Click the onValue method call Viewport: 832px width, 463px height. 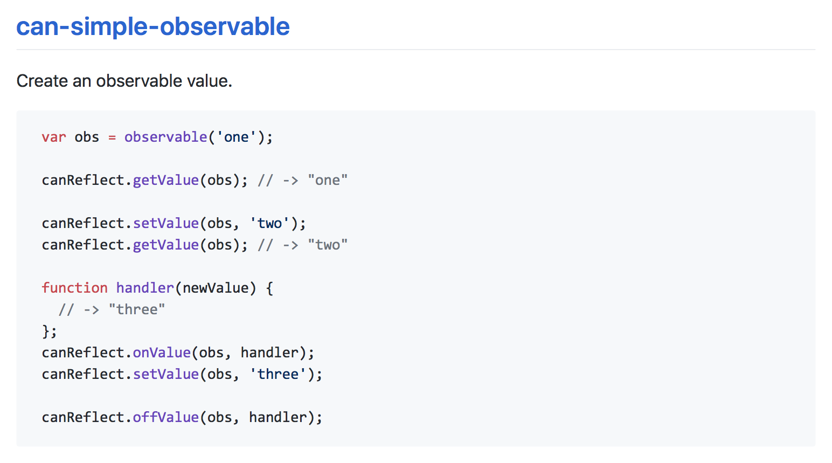162,353
